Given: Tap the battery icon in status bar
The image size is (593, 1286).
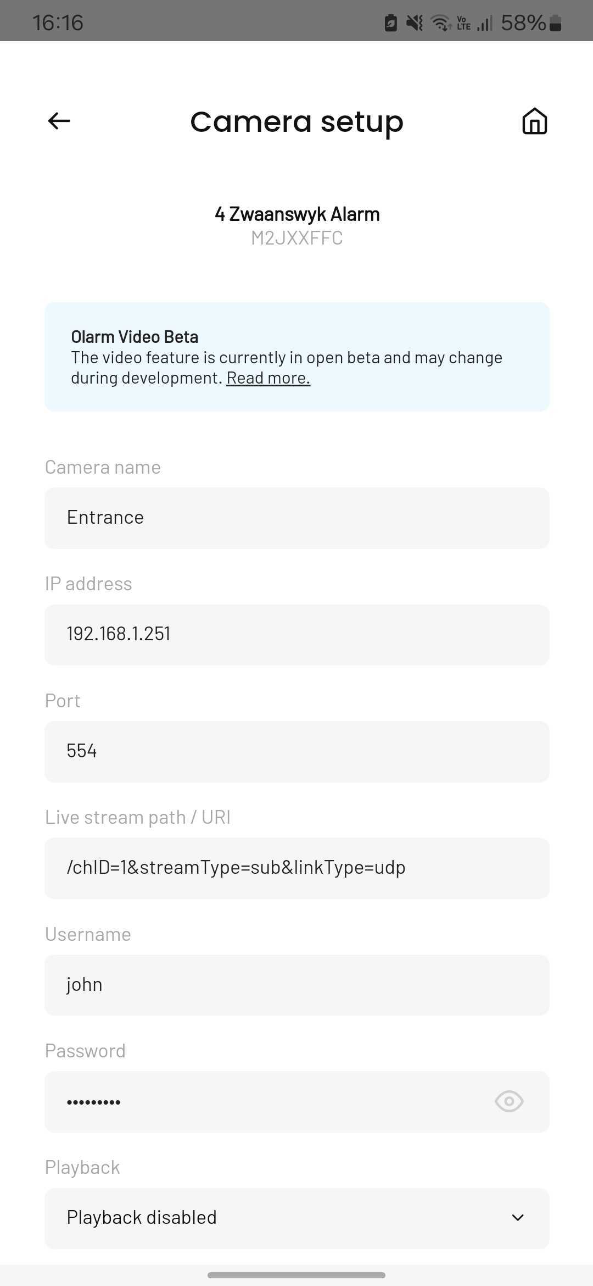Looking at the screenshot, I should click(x=555, y=23).
